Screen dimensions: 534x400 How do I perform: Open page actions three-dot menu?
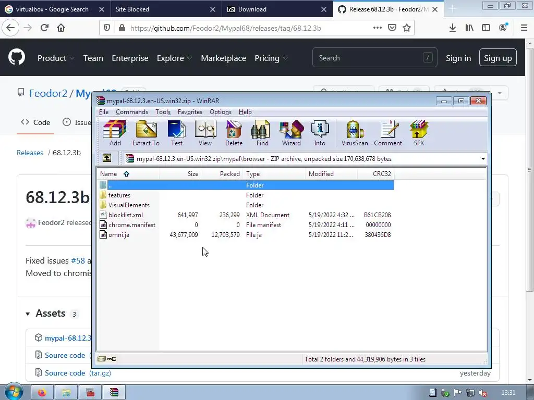point(378,28)
